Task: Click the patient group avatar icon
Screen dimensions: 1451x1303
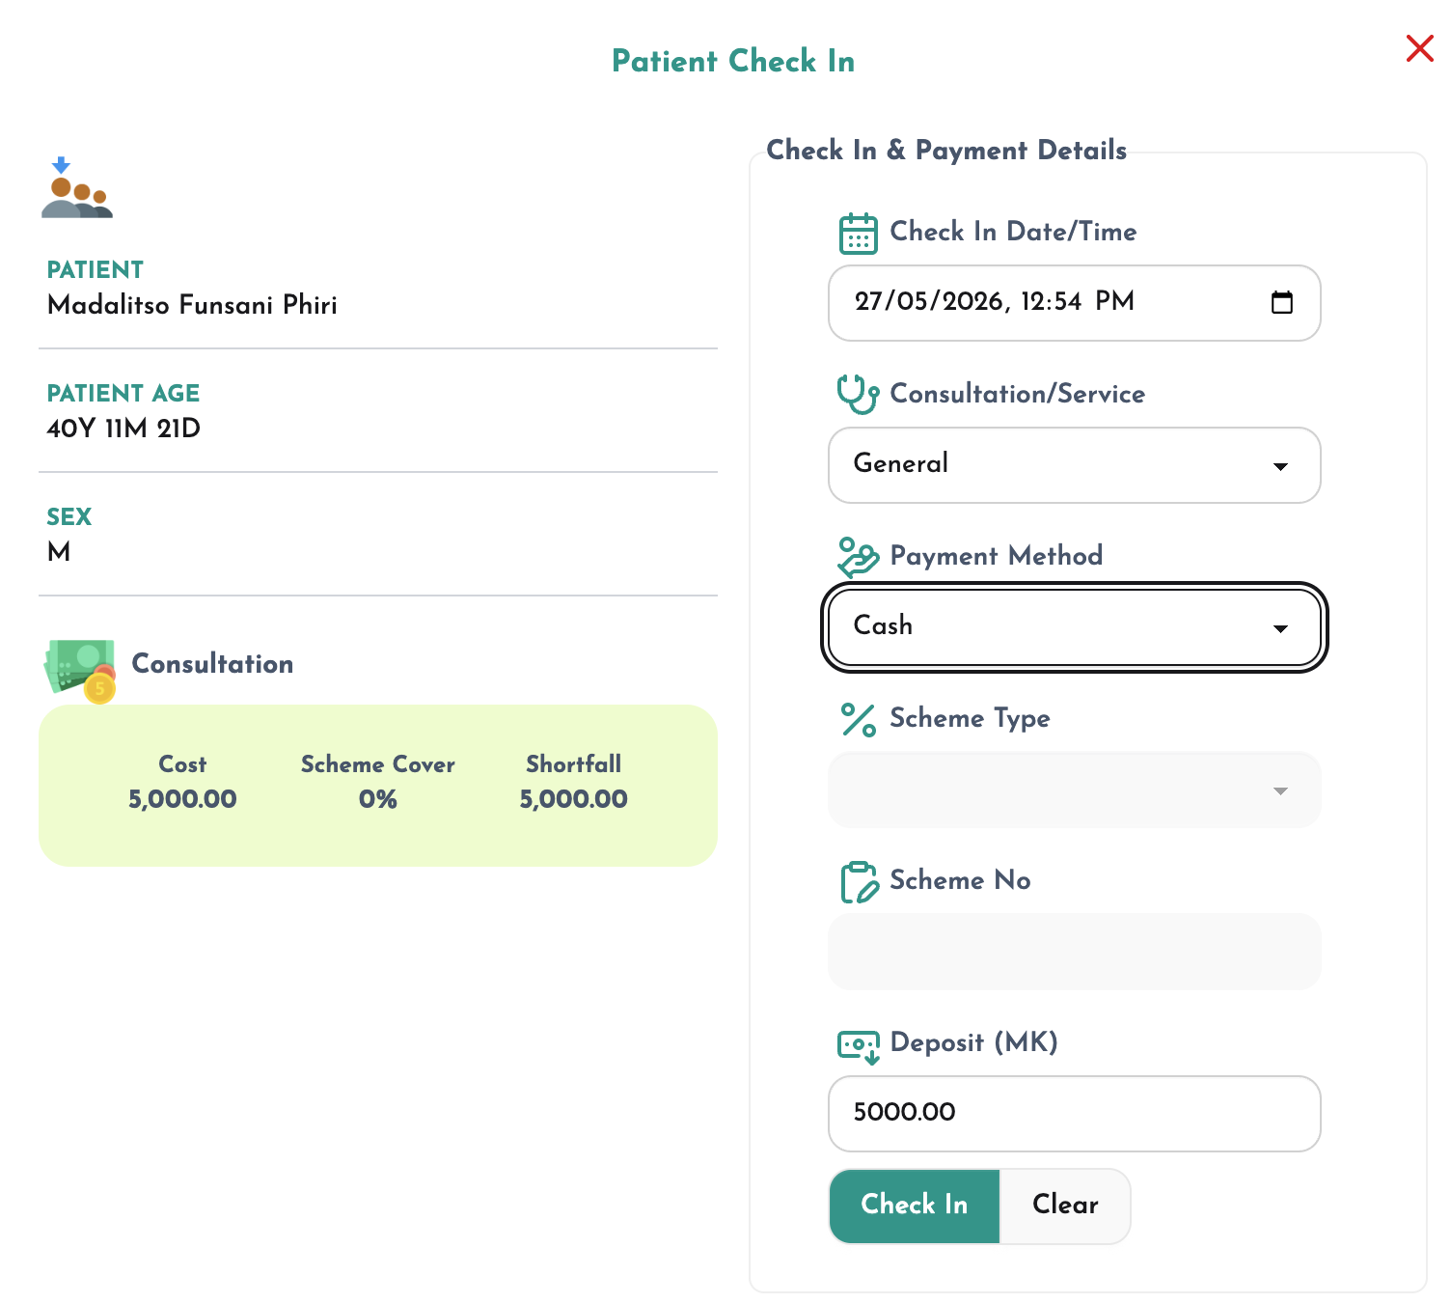Action: [x=77, y=187]
